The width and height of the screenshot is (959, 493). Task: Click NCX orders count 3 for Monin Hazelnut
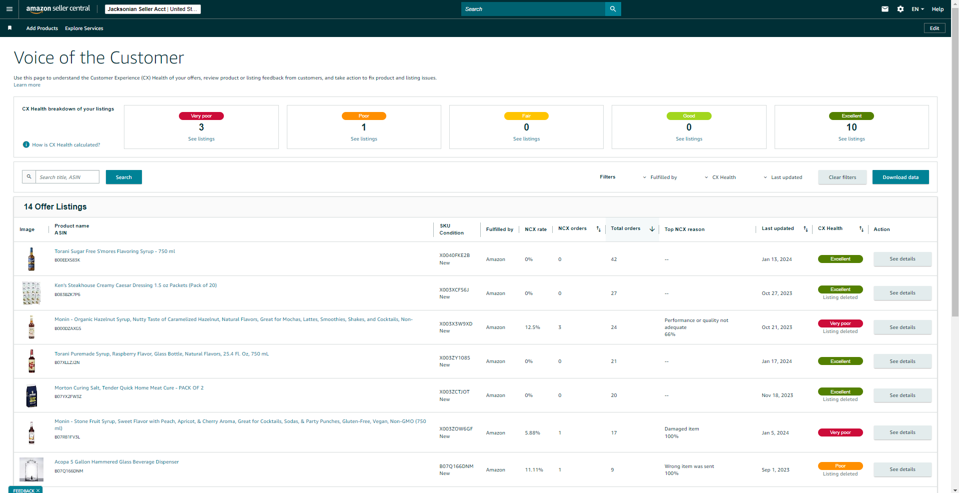tap(560, 327)
